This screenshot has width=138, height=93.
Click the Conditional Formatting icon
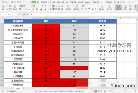(x=102, y=6)
